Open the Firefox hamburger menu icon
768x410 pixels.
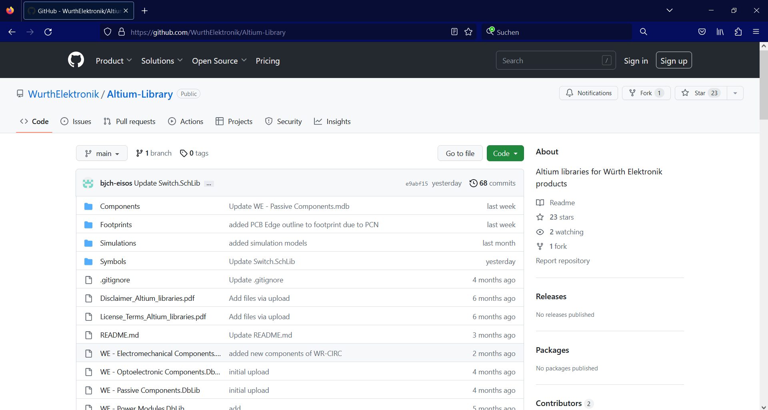tap(756, 32)
